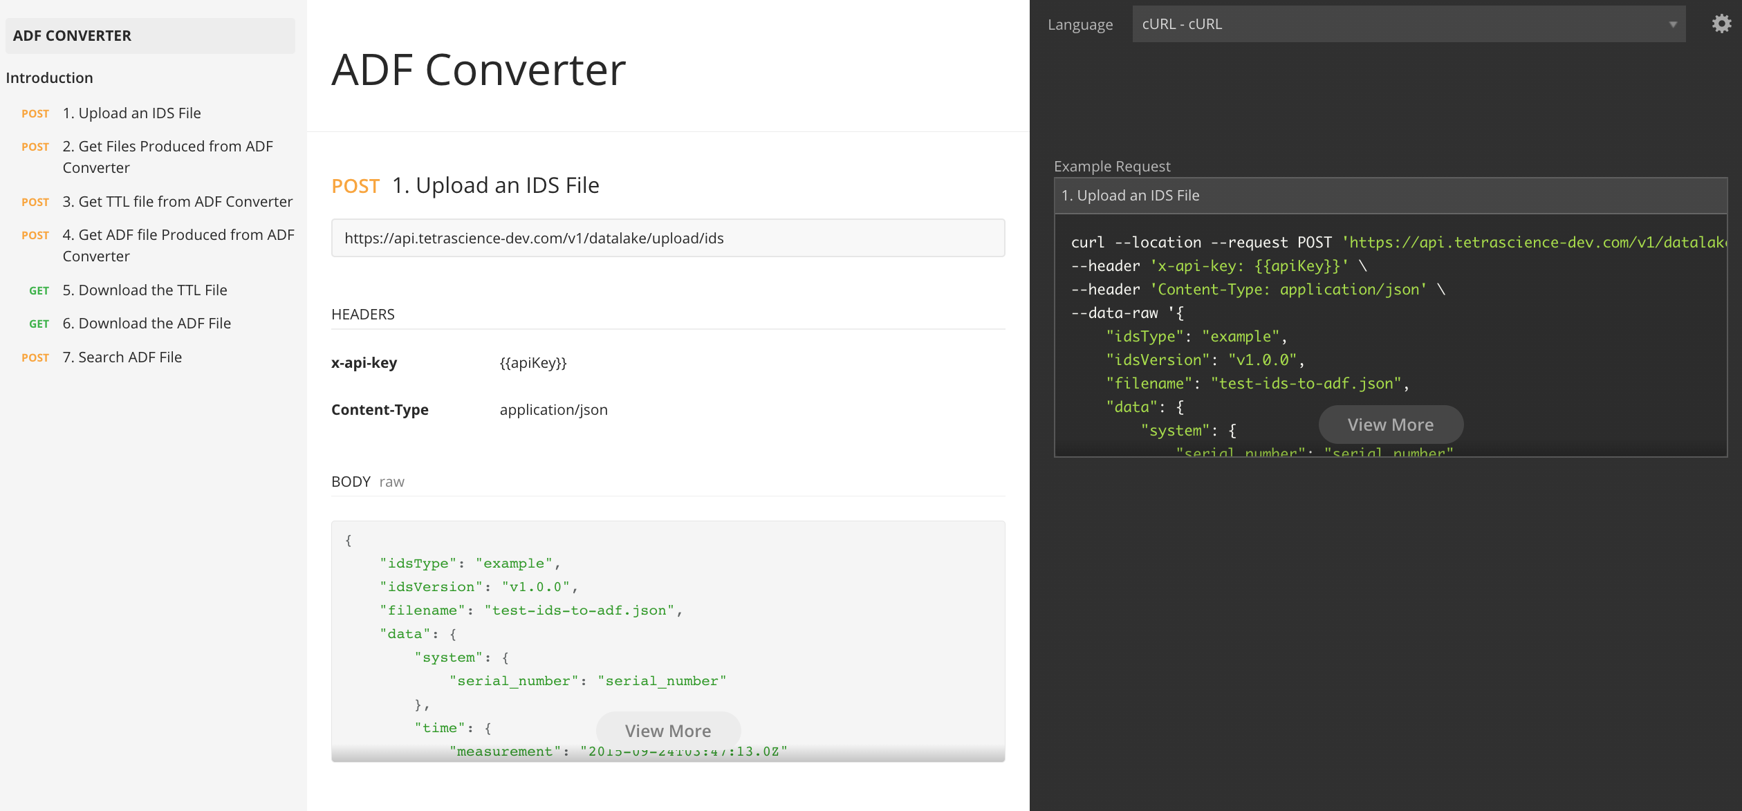Viewport: 1742px width, 811px height.
Task: Select the '1. Upload an IDS File' example header
Action: 1391,196
